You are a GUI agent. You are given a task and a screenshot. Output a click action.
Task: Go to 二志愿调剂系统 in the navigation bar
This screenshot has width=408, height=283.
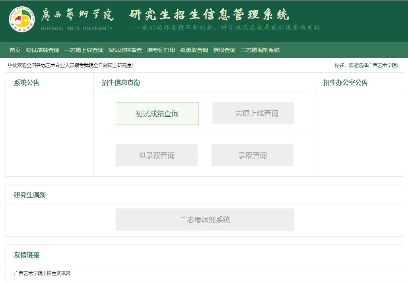pyautogui.click(x=260, y=50)
